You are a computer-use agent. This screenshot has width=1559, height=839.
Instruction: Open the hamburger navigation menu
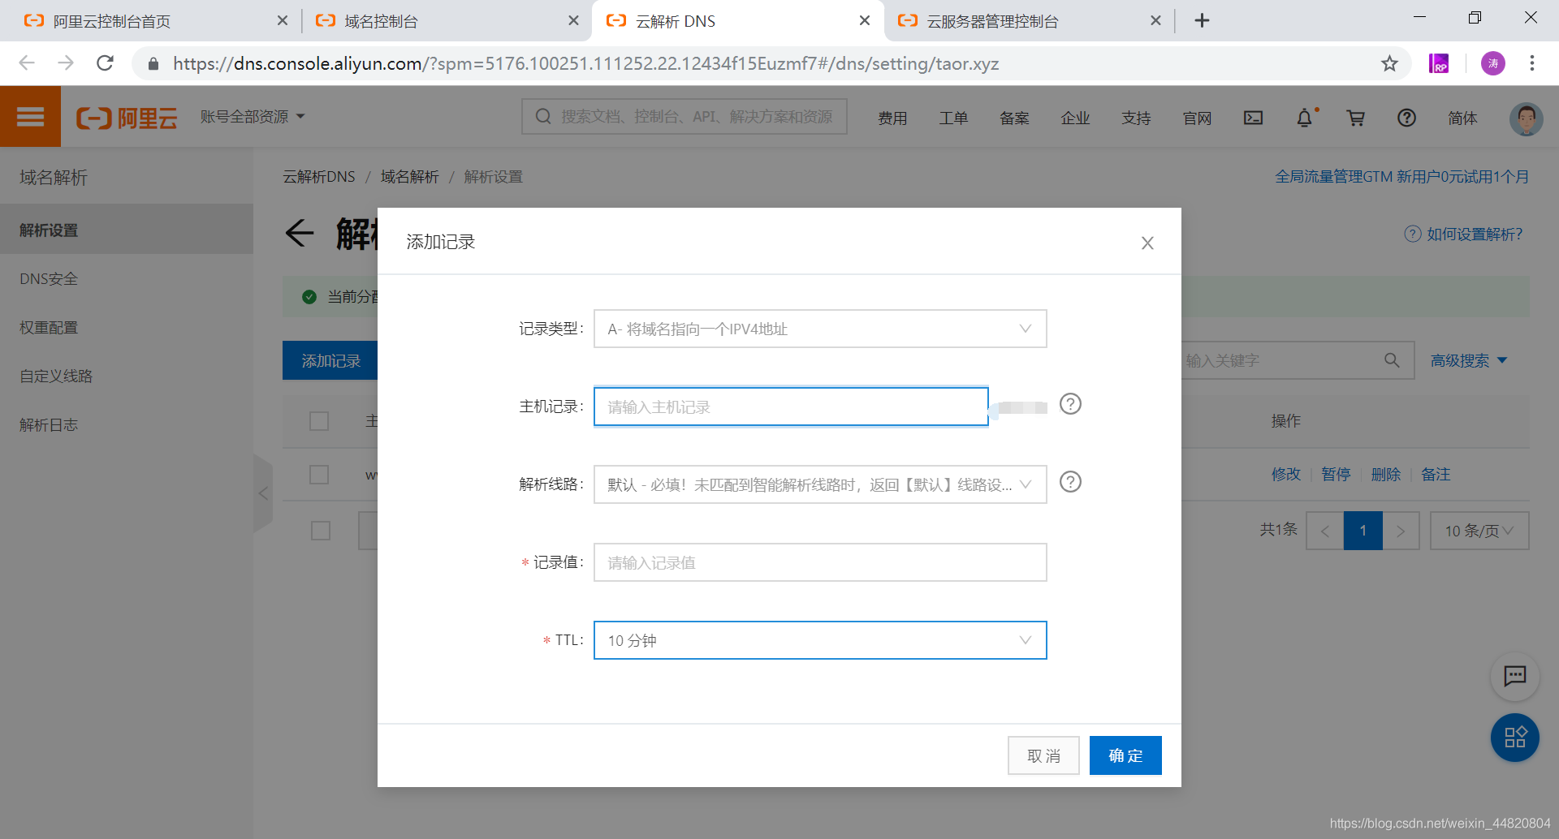click(x=30, y=116)
